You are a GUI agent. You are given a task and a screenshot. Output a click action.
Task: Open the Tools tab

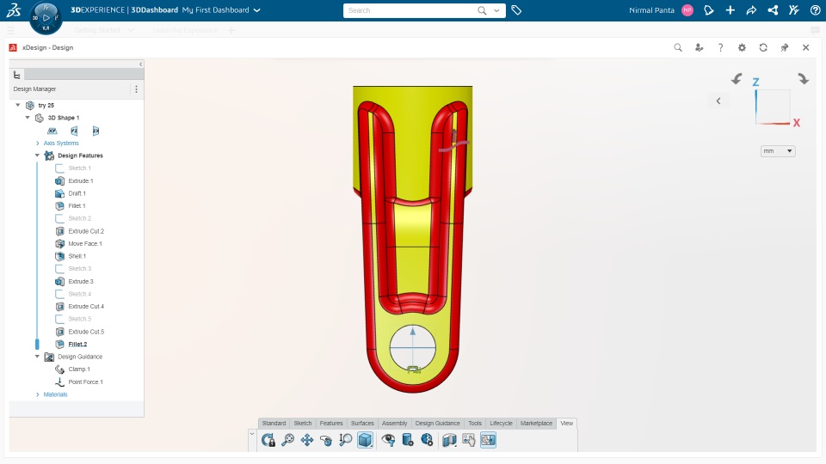tap(475, 423)
